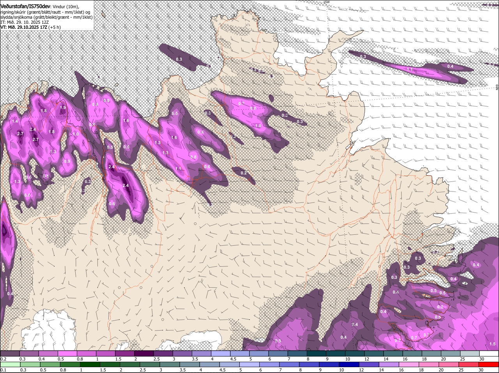The image size is (499, 373).
Task: Click the '4.5' label on the lower color scale
Action: [x=223, y=370]
